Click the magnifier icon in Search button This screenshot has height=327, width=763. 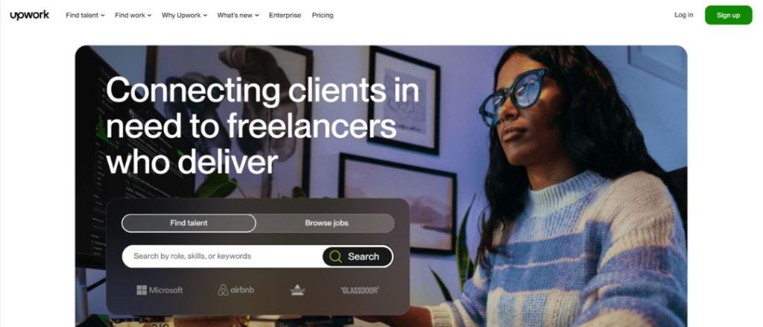click(335, 256)
